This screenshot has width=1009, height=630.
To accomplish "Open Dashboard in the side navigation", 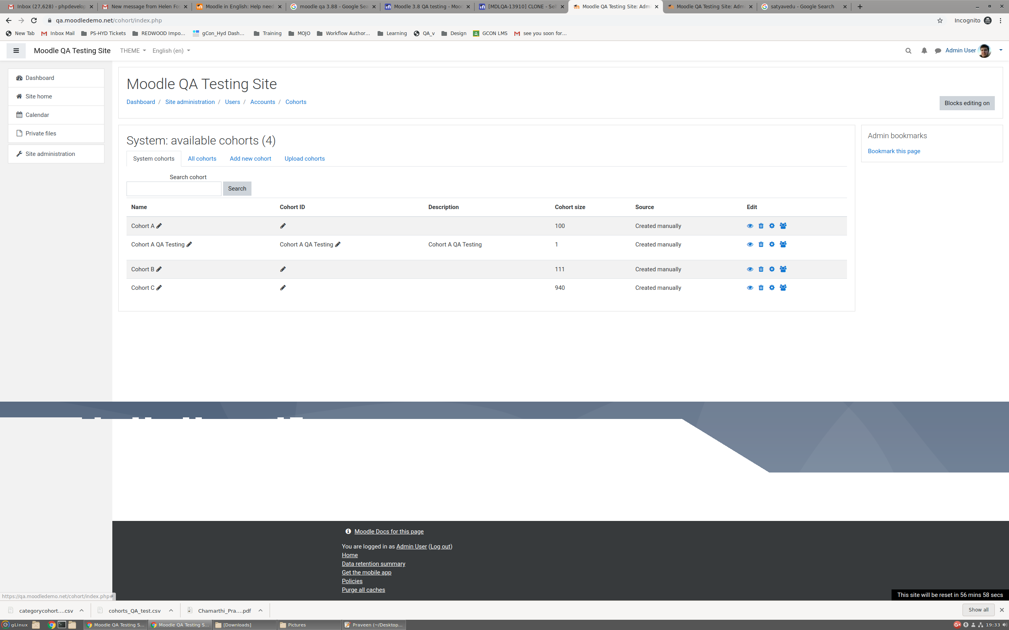I will pyautogui.click(x=56, y=78).
